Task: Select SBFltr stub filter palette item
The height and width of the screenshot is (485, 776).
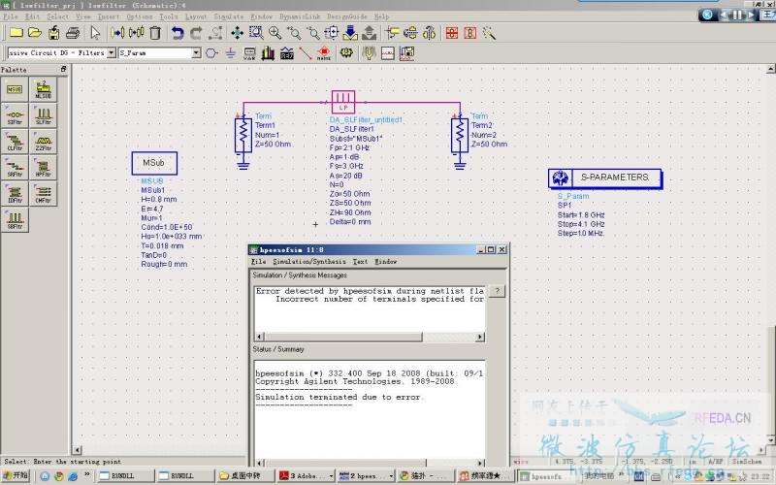Action: (15, 220)
